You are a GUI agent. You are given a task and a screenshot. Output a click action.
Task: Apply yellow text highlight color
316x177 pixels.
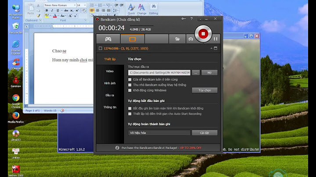point(47,16)
